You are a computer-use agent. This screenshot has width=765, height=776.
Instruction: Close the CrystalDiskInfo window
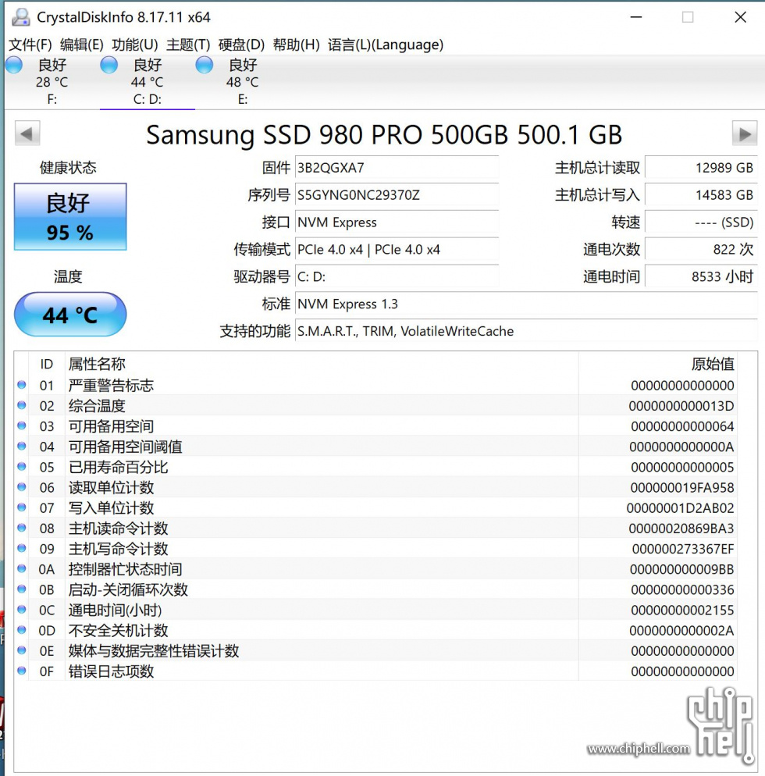[x=740, y=17]
